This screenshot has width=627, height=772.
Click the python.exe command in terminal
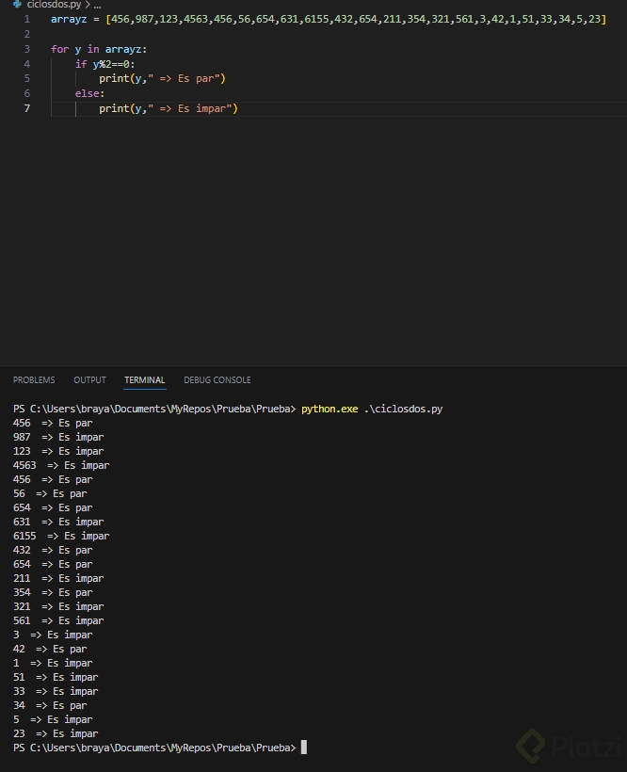pos(330,410)
